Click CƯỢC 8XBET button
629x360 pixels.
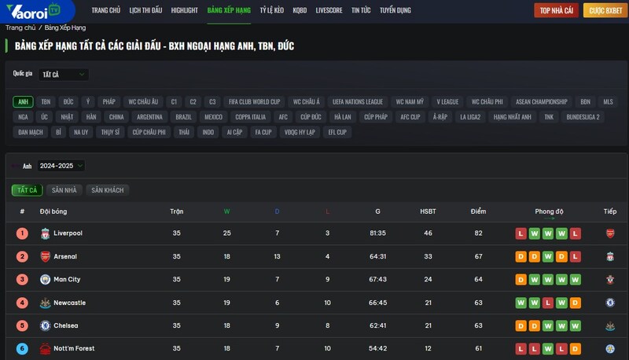[605, 10]
